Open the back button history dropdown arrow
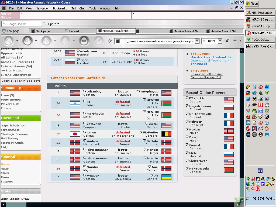Screen dimensions: 276x207 click(36, 41)
